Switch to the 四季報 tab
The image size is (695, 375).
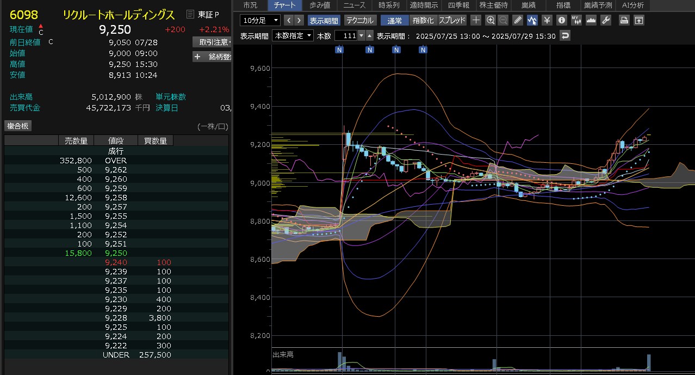[x=458, y=5]
